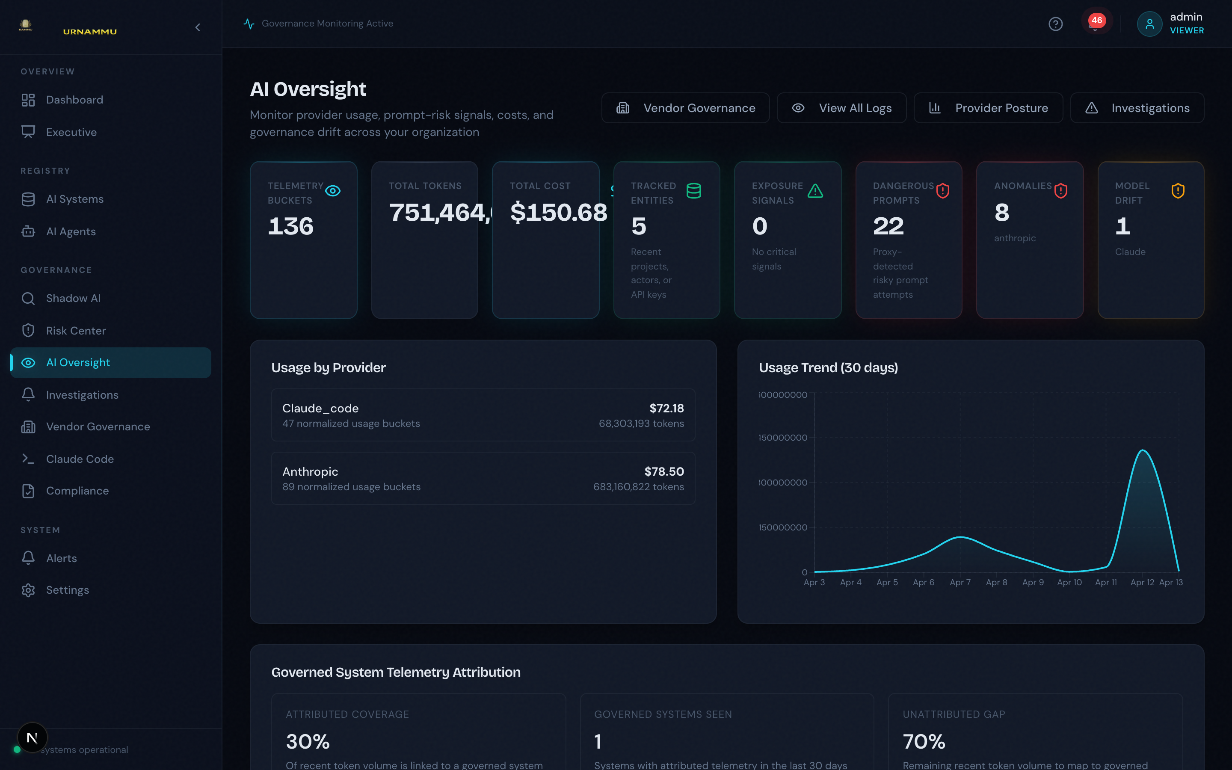Click the AI Agents robot icon
The image size is (1232, 770).
tap(28, 231)
